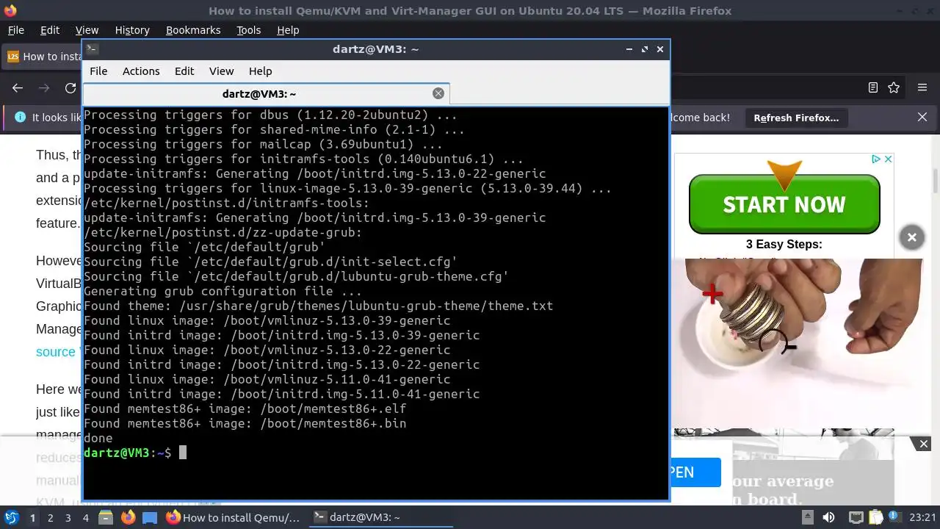Open Firefox Help menu

[x=288, y=30]
